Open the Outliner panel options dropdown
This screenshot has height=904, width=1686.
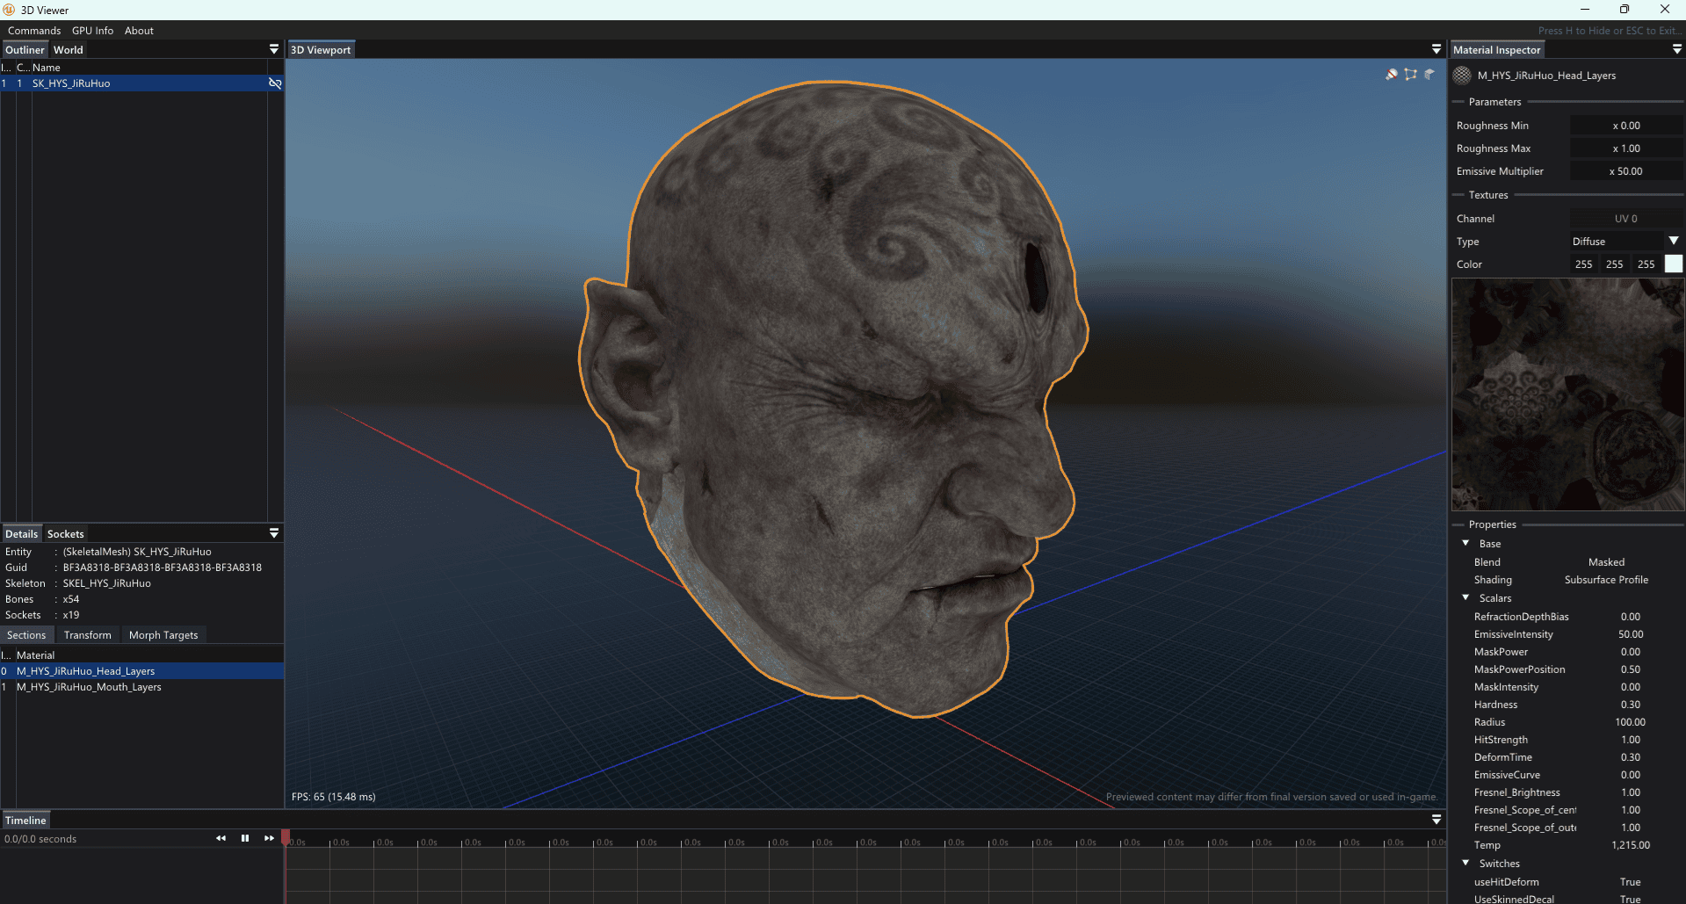click(x=274, y=49)
